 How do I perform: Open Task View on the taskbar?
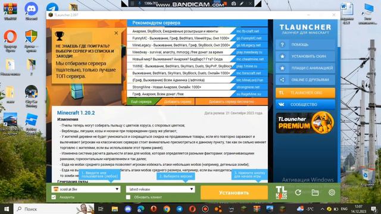click(x=101, y=209)
